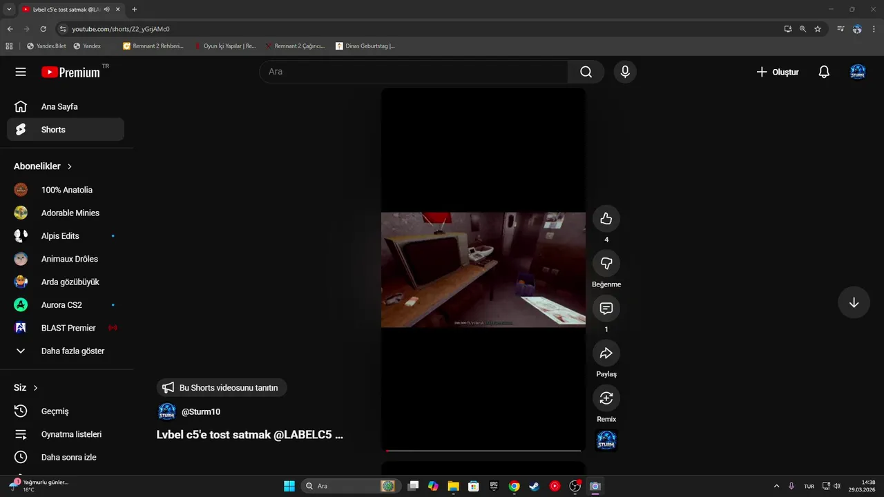Open Aurora CS2 channel
This screenshot has height=497, width=884.
66,304
